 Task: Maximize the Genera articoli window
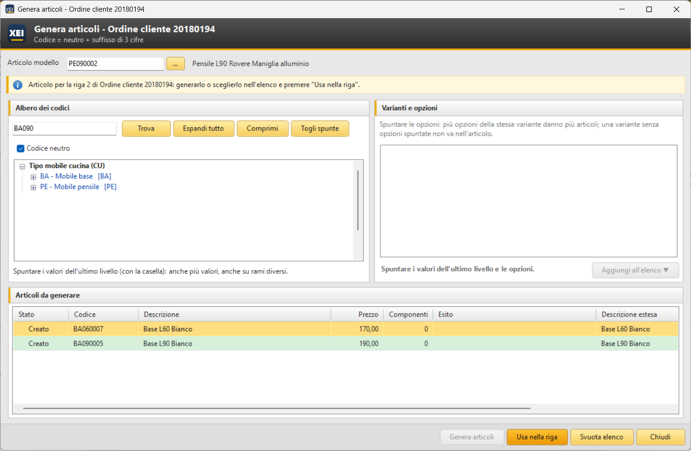tap(649, 9)
